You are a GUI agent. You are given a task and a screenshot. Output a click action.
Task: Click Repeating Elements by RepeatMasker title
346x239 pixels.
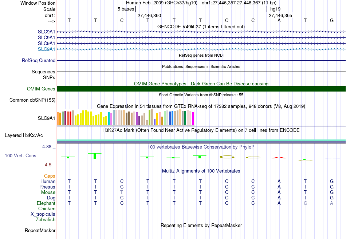click(201, 225)
